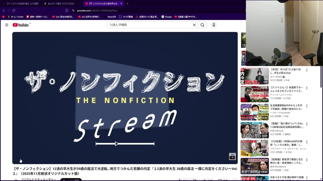
Task: Switch to the スコーン スナック browser tab
Action: click(21, 4)
